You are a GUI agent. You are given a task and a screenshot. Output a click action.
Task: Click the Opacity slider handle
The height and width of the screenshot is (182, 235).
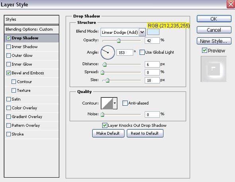(119, 41)
